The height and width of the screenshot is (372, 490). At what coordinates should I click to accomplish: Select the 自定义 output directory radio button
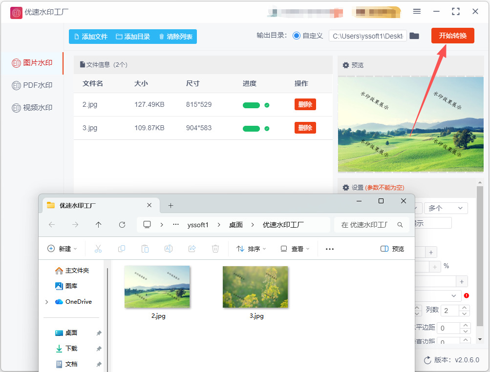click(297, 36)
